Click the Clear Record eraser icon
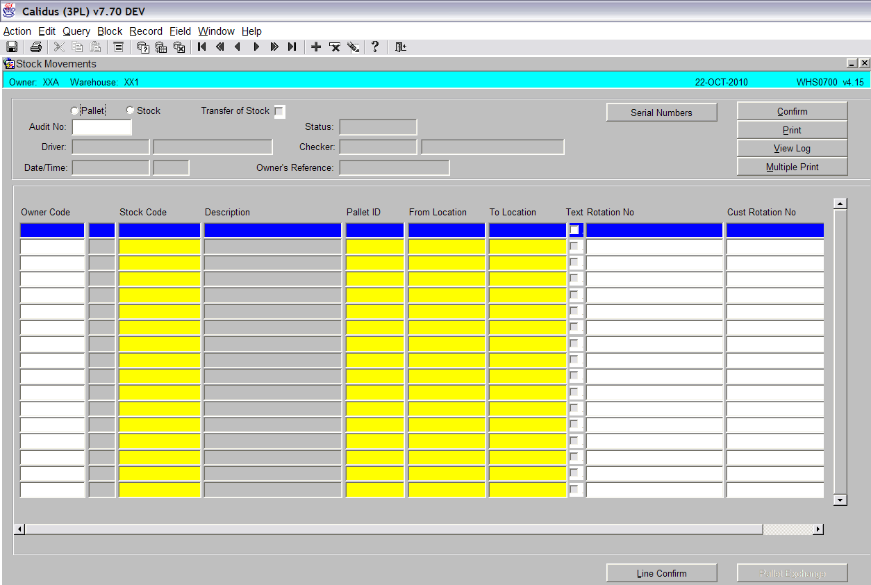The image size is (871, 585). point(353,47)
